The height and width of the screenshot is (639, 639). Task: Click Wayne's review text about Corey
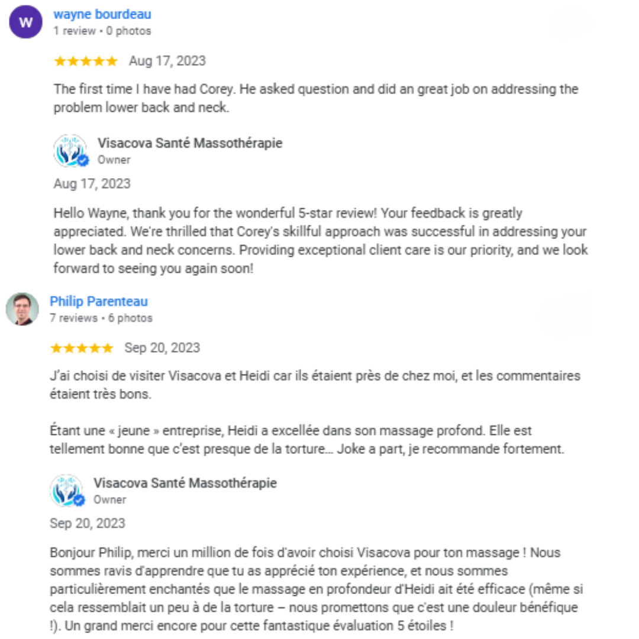point(315,98)
